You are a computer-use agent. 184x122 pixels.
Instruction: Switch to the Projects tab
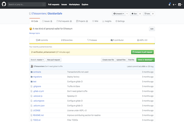point(82,21)
